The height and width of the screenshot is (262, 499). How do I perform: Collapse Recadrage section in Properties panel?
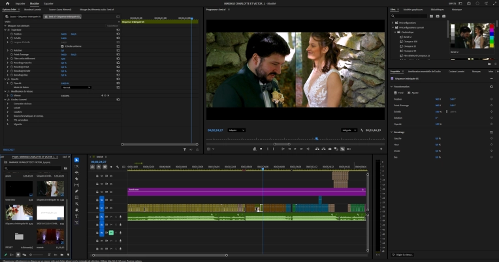pos(392,132)
